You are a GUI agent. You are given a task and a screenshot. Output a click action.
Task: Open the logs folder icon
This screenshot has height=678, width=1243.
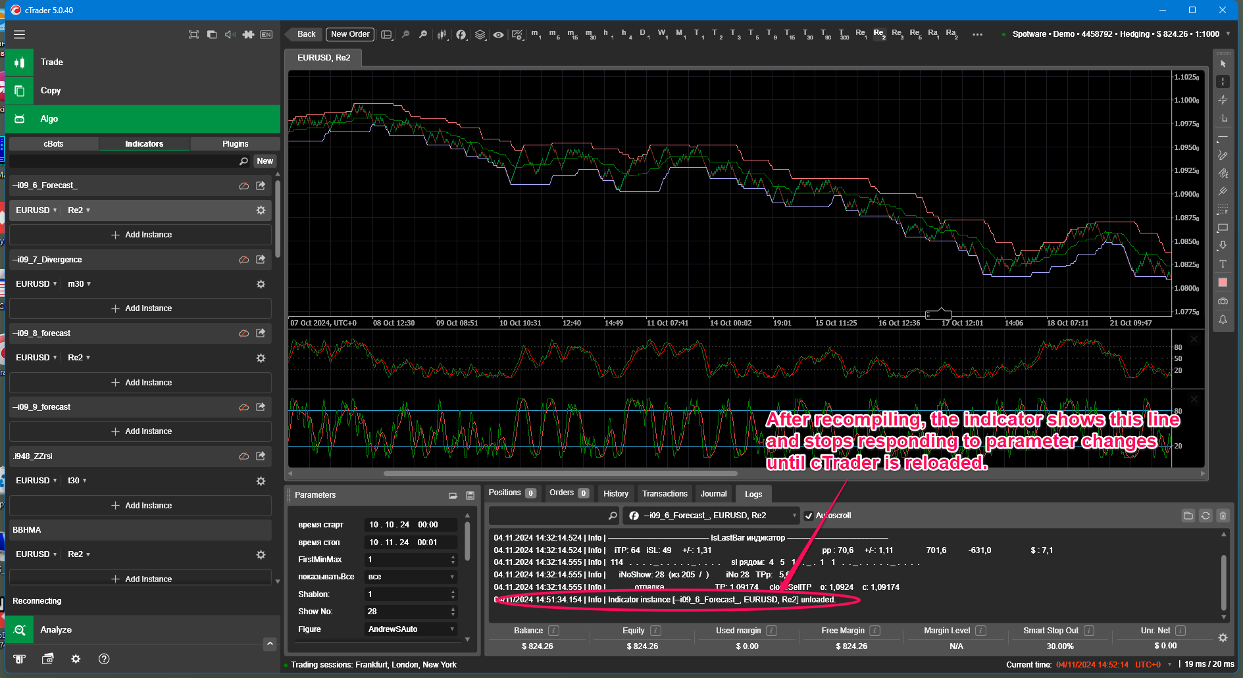coord(1188,516)
